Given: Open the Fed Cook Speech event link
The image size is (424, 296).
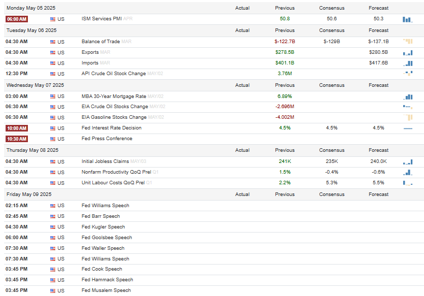Looking at the screenshot, I should coord(101,269).
